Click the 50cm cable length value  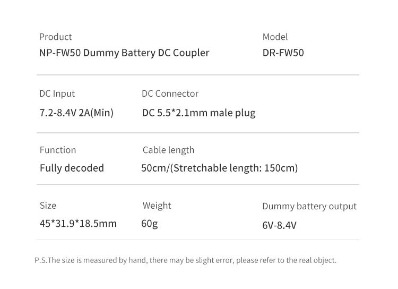tap(153, 168)
